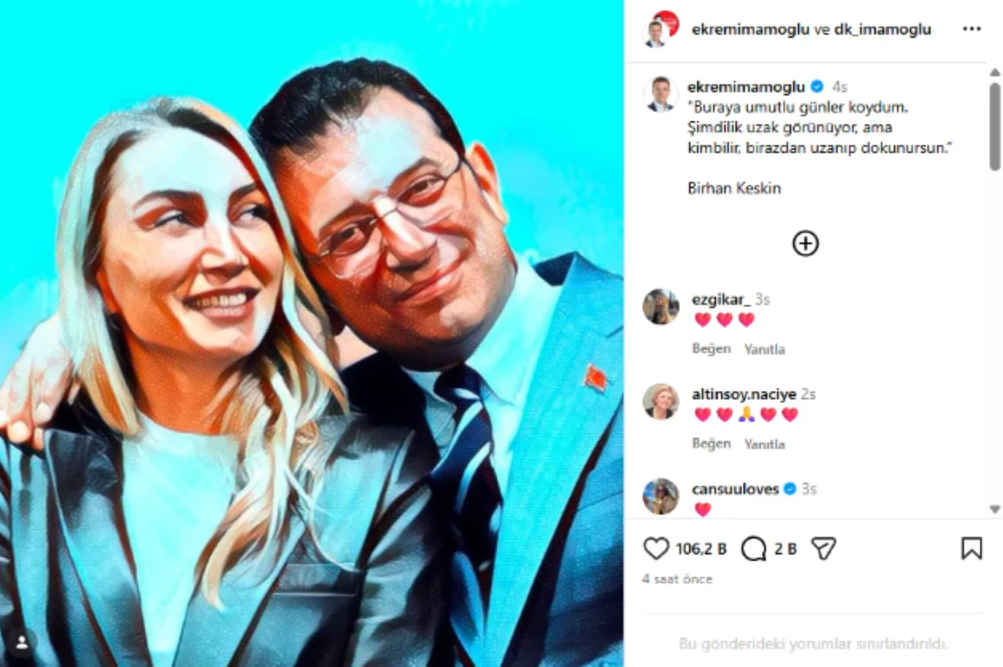Viewport: 1003px width, 667px height.
Task: Save the post with the bookmark icon
Action: [971, 548]
